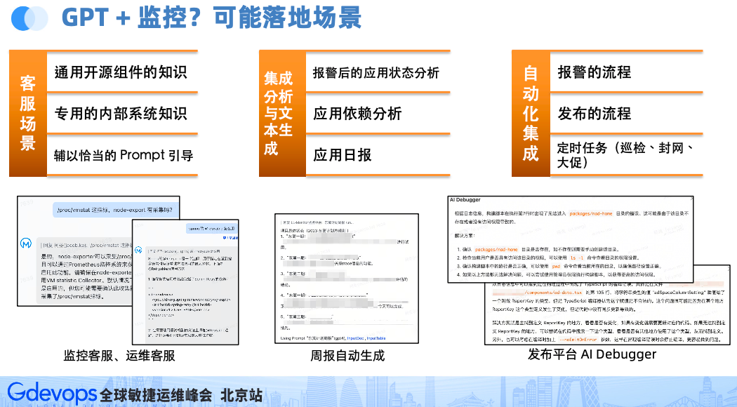Click the orange "自动化集成" category label
Viewport: 737px width, 407px height.
531,113
